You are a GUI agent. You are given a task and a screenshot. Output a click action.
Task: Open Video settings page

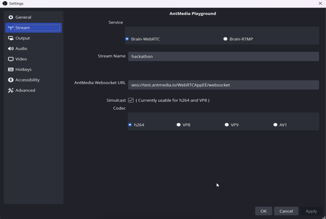point(33,59)
